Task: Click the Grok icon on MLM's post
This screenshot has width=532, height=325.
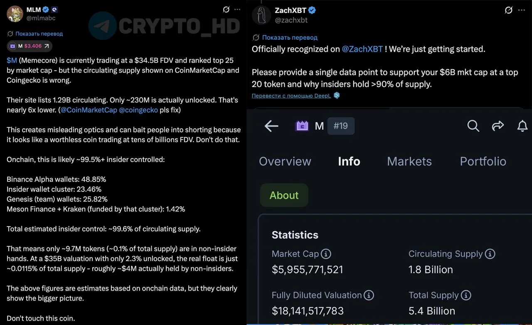Action: coord(226,10)
